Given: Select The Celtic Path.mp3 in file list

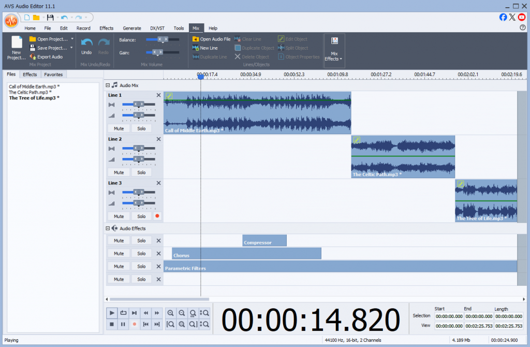Looking at the screenshot, I should coord(30,92).
